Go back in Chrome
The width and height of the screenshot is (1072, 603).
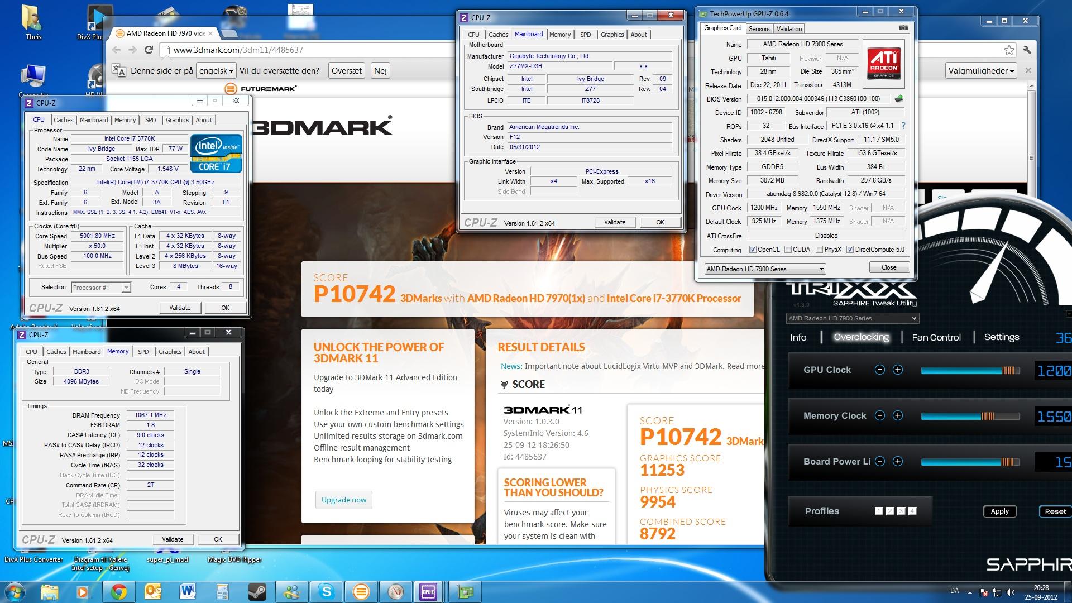pos(116,50)
